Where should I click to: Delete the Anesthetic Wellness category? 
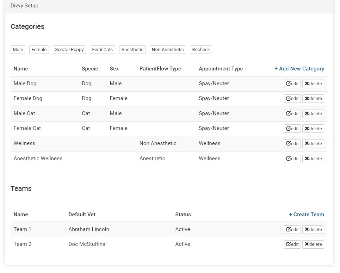pyautogui.click(x=313, y=159)
